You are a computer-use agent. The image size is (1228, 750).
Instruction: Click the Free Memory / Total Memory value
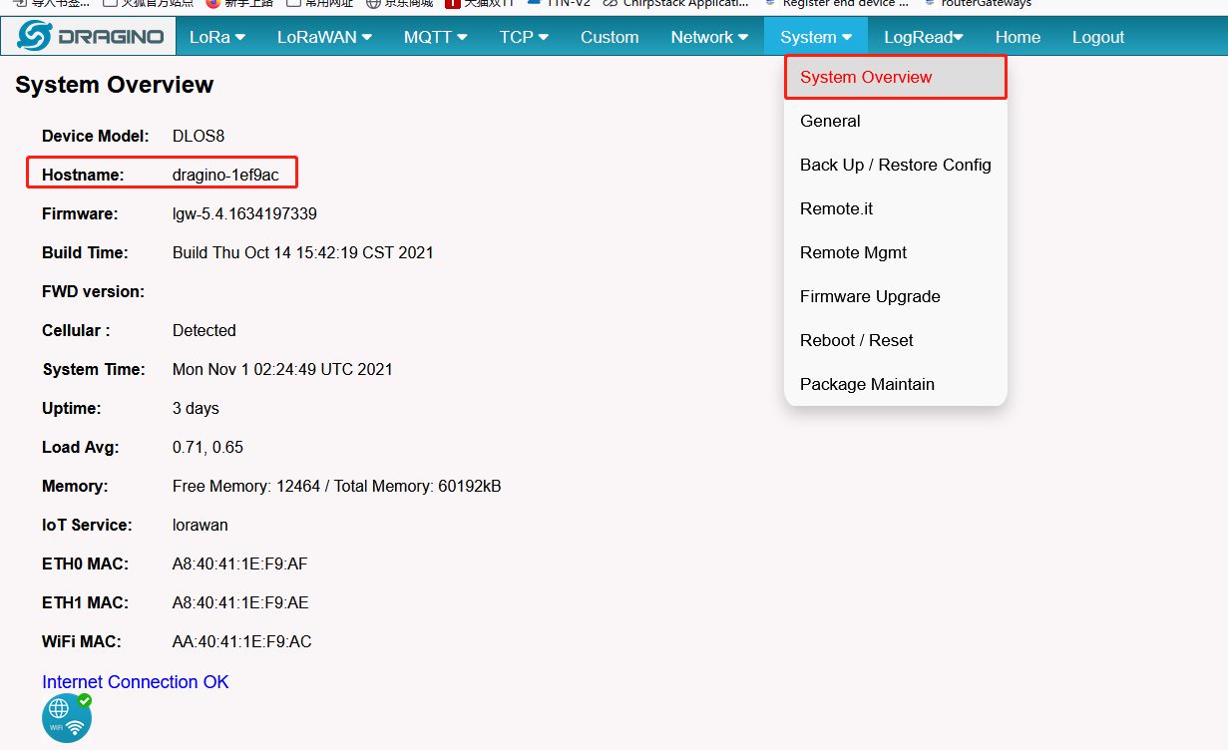(x=337, y=487)
